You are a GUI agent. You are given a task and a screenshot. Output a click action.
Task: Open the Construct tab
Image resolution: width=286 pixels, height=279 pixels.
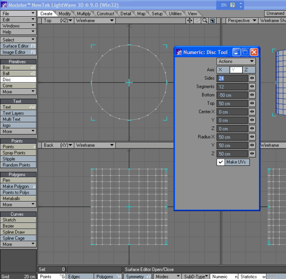click(105, 14)
